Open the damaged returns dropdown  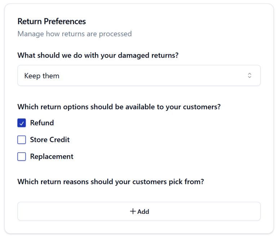click(x=139, y=76)
